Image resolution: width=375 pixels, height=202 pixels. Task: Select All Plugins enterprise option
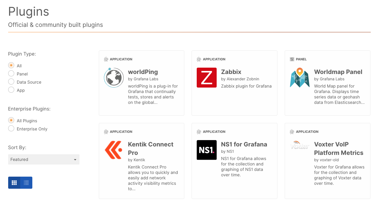tap(11, 120)
